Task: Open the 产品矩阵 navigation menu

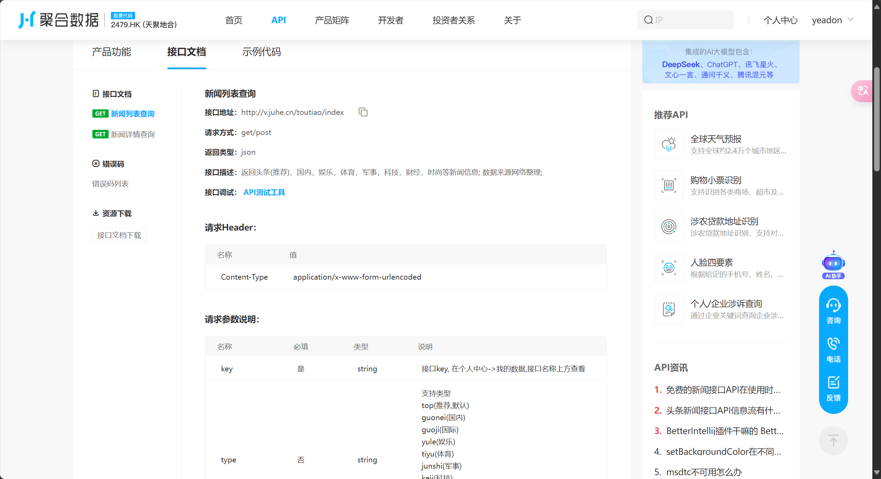Action: (332, 20)
